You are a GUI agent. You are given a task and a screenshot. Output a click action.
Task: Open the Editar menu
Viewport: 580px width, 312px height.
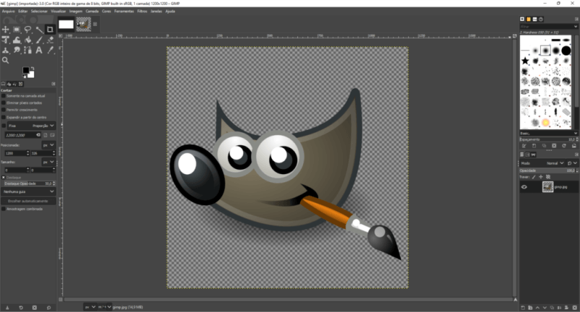23,12
